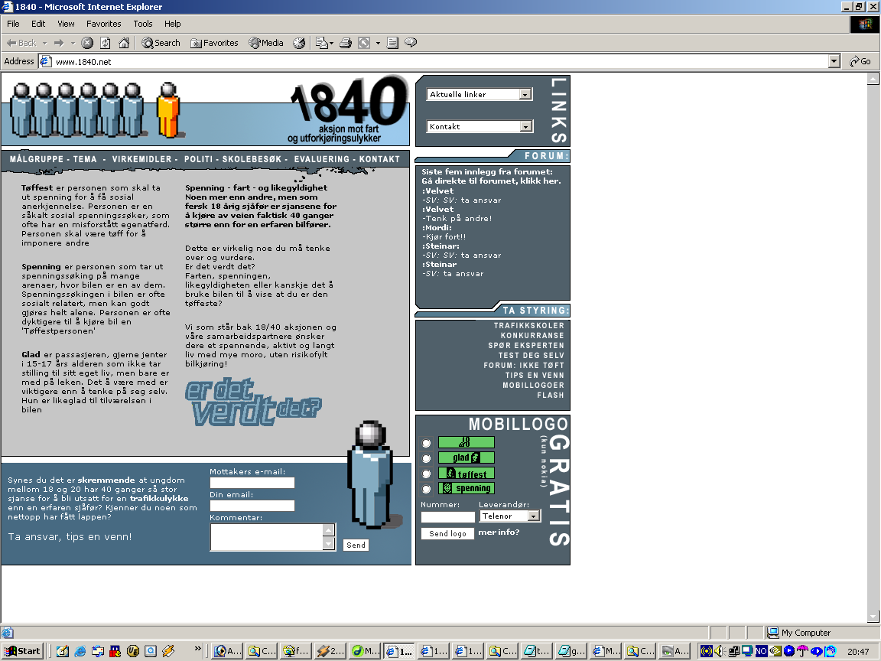Open the TRAFIKKSKOLER link
The height and width of the screenshot is (661, 881).
(528, 326)
